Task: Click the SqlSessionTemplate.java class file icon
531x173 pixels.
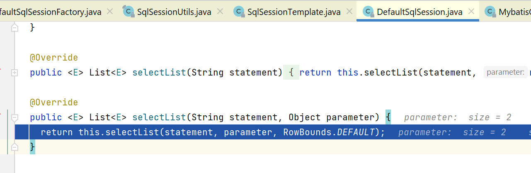Action: click(x=238, y=12)
